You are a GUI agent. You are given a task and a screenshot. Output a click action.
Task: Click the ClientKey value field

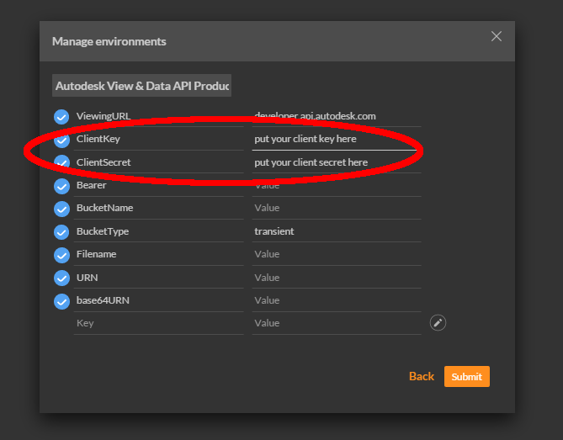(337, 139)
